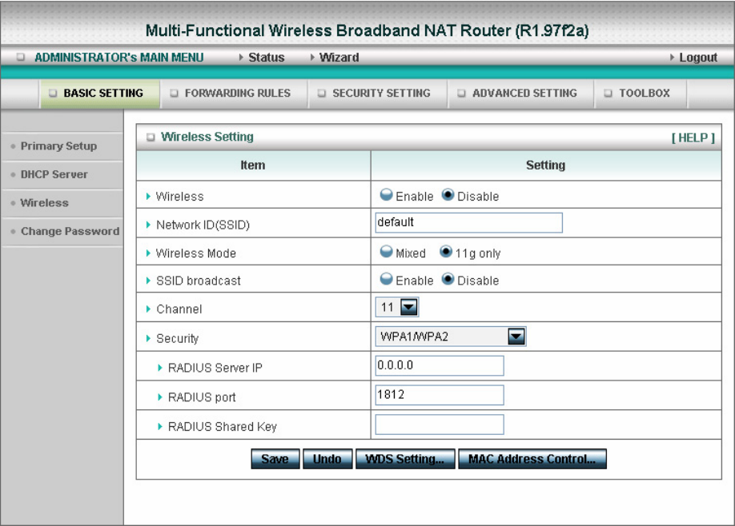Choose Mixed wireless mode
735x526 pixels.
click(386, 252)
